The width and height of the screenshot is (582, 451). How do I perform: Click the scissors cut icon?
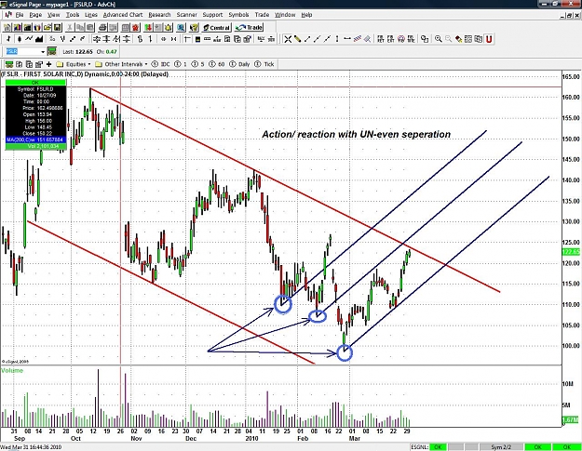(70, 27)
